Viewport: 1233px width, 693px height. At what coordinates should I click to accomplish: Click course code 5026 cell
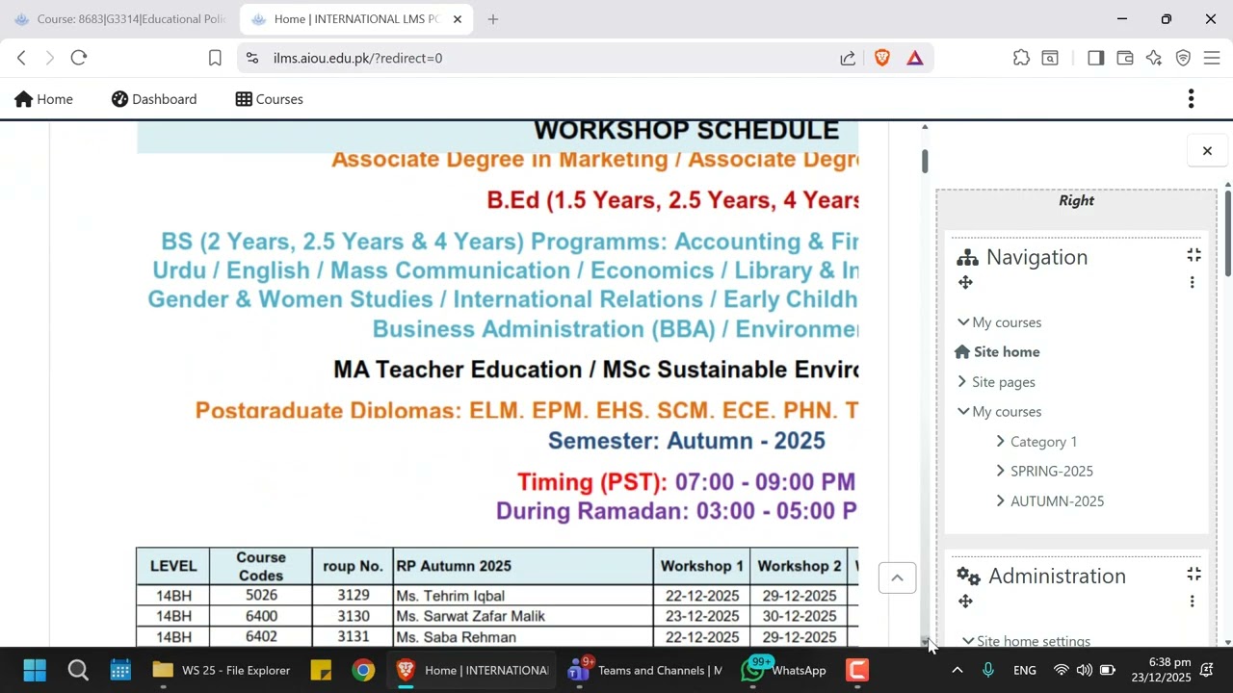pyautogui.click(x=261, y=596)
